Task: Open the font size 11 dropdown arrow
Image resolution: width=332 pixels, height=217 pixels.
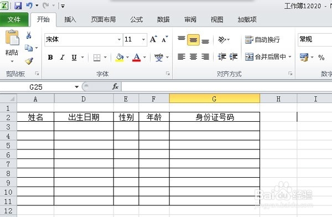Action: tap(143, 39)
